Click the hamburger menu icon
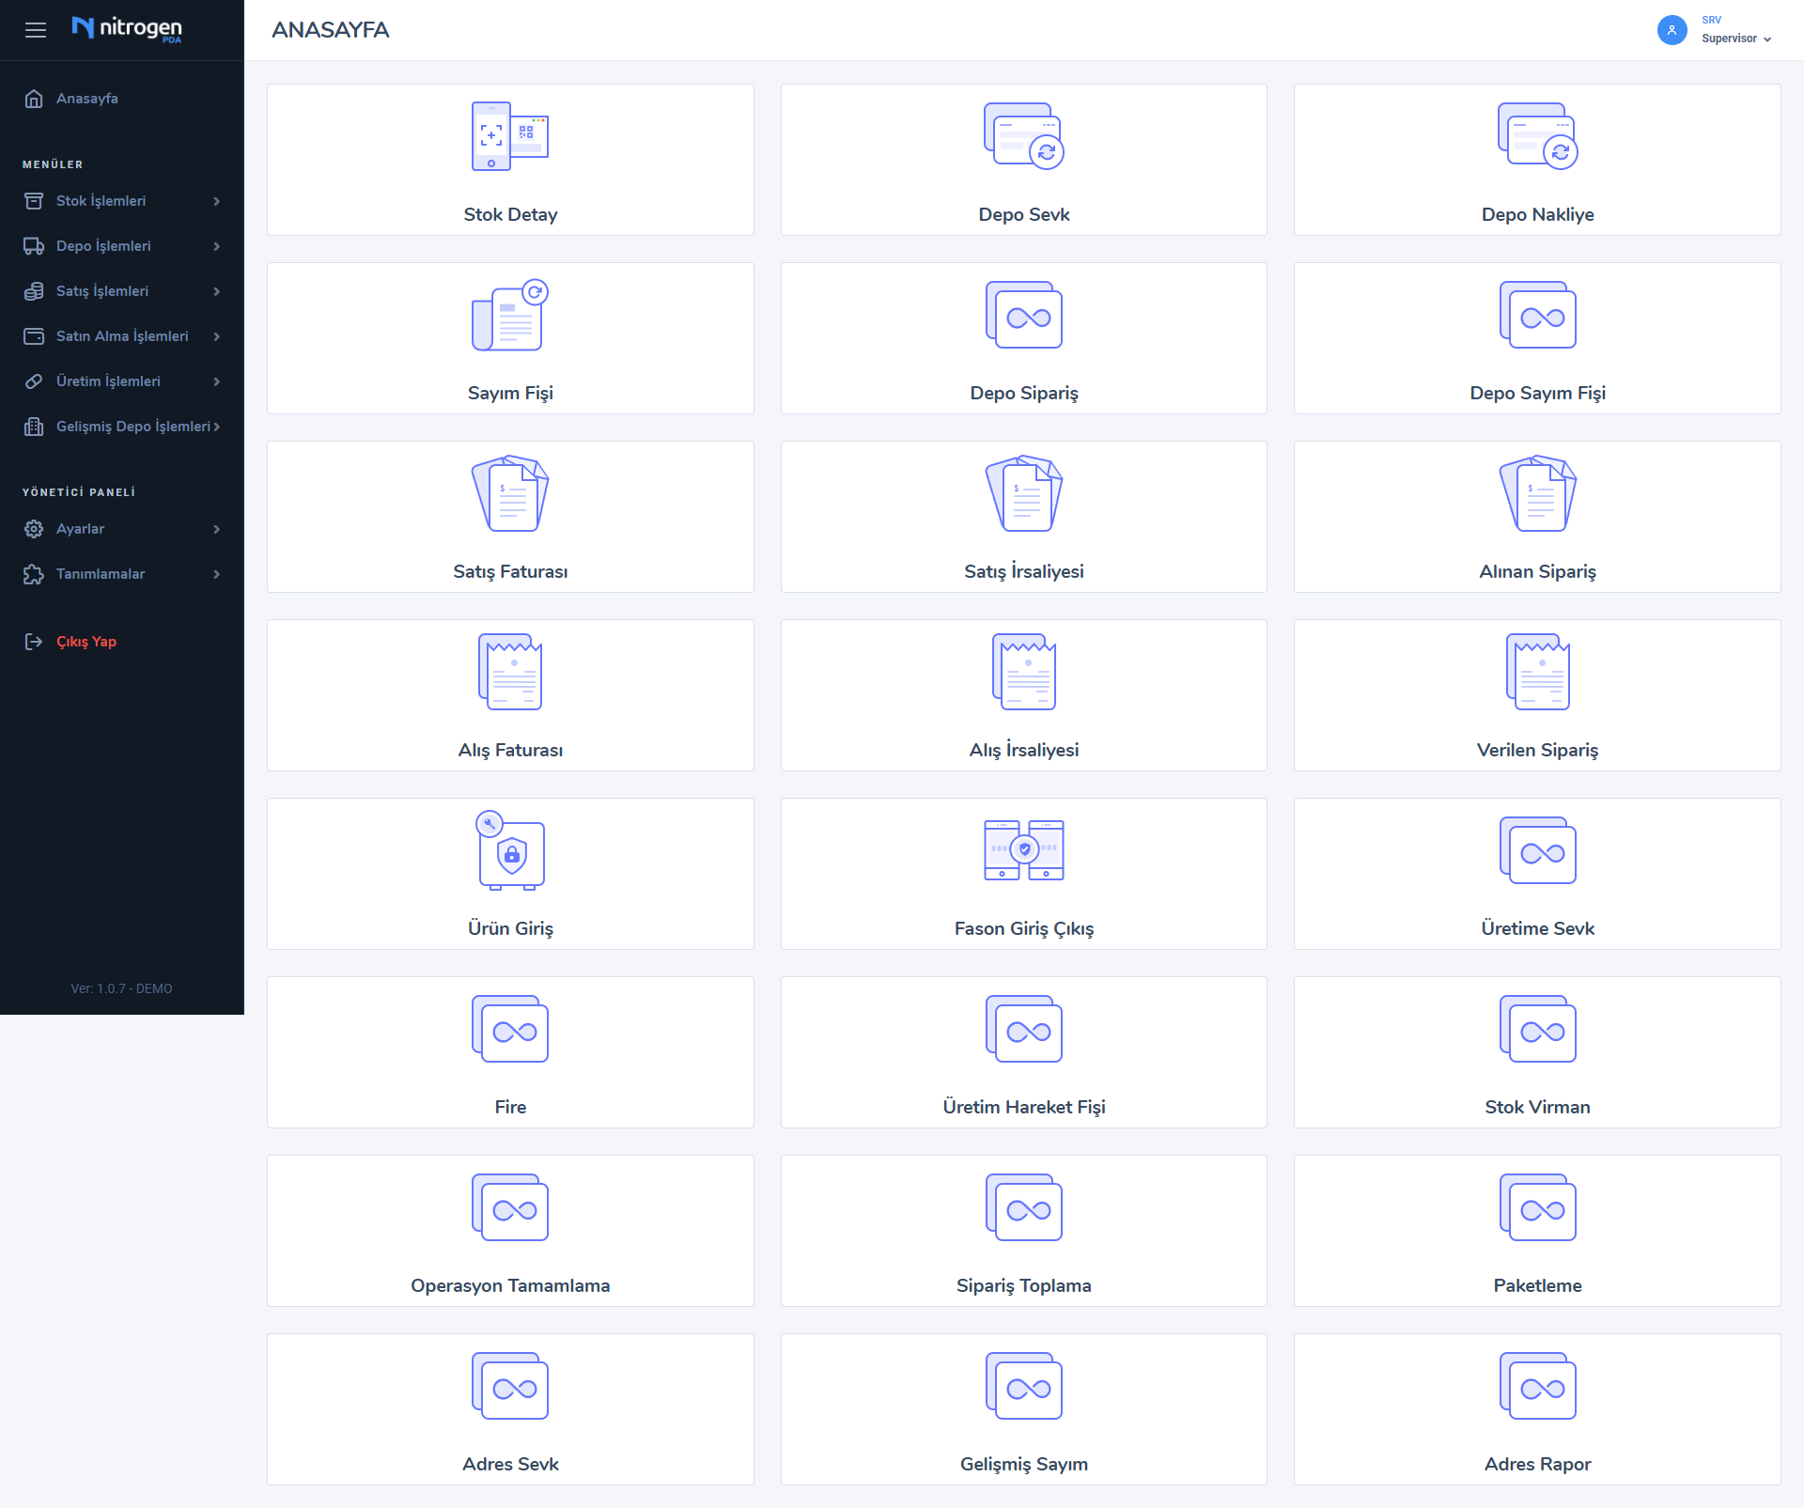 pyautogui.click(x=36, y=30)
